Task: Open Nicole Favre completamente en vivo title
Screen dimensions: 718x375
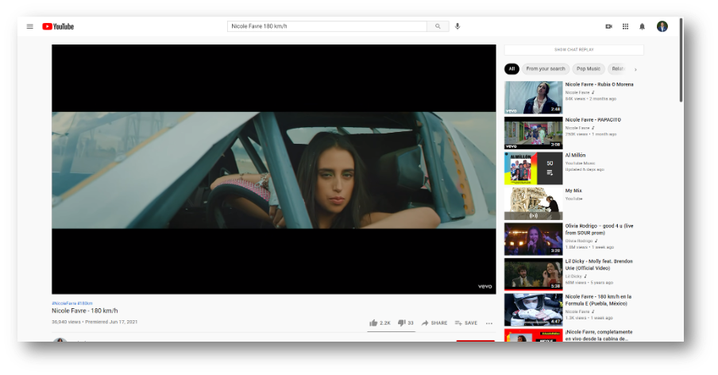Action: (599, 335)
